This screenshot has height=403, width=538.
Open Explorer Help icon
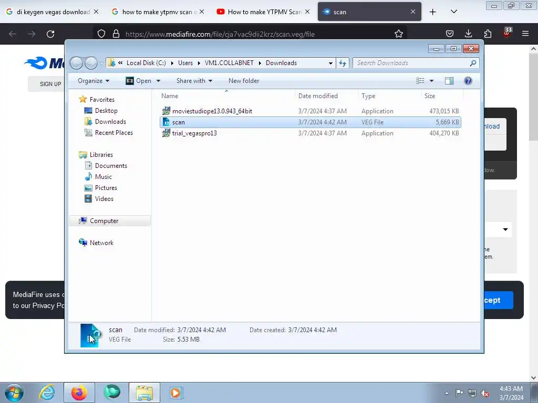[x=468, y=81]
